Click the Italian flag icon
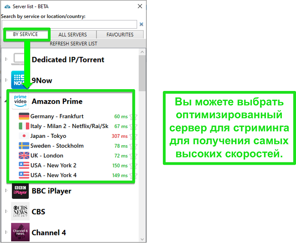This screenshot has height=243, width=296. (x=24, y=126)
